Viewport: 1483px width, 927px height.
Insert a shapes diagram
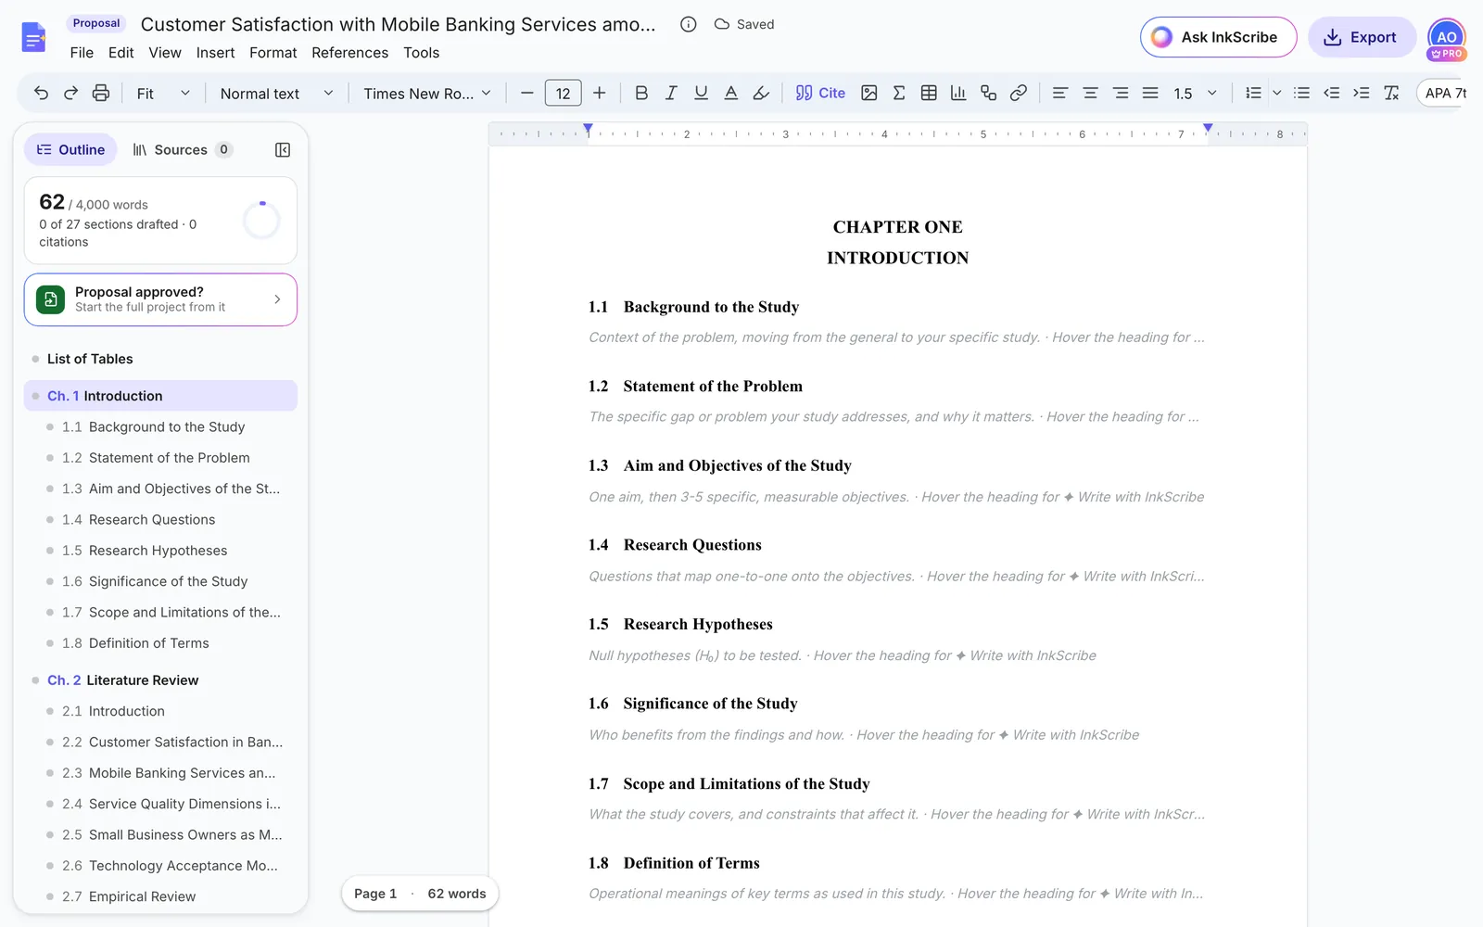[x=988, y=93]
